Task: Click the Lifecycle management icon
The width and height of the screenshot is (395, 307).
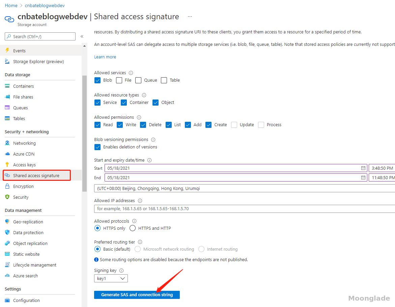Action: tap(7, 265)
